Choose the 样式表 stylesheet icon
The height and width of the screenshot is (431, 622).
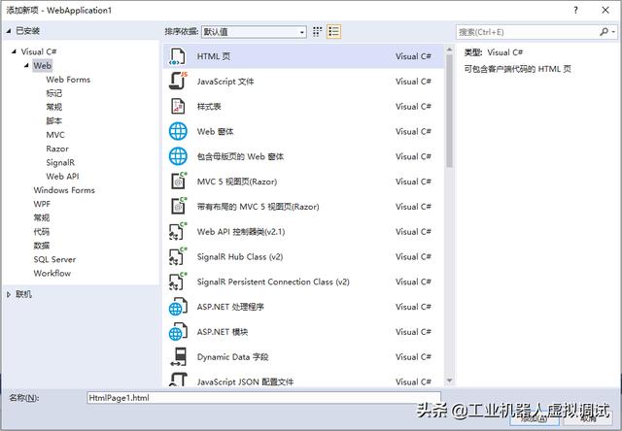pos(177,106)
